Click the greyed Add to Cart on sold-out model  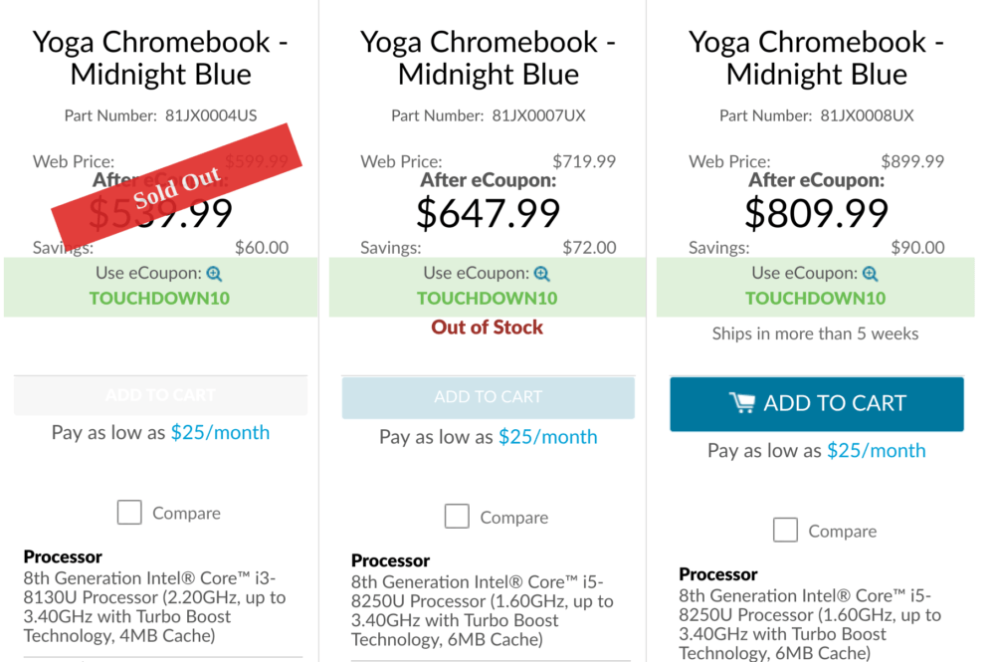point(160,395)
